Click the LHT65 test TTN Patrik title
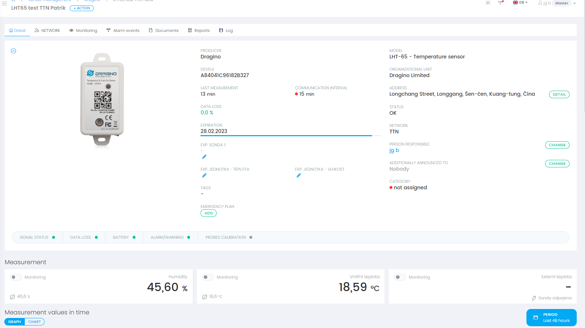Viewport: 585px width, 328px height. click(38, 8)
